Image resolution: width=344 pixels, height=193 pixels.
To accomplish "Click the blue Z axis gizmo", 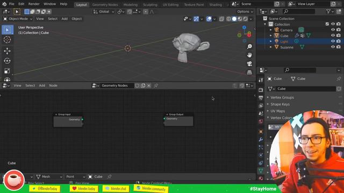I will [244, 27].
